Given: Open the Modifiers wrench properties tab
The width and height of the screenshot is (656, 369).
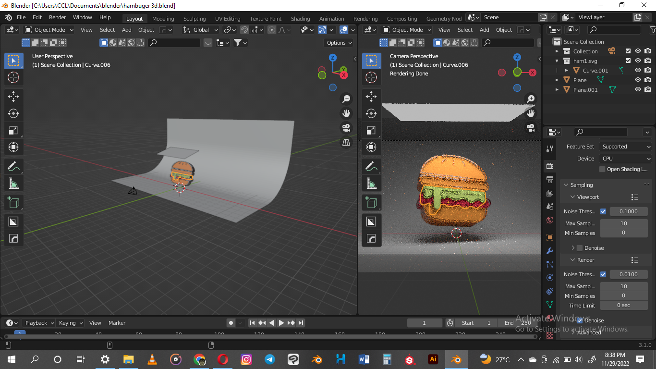Looking at the screenshot, I should [x=550, y=251].
